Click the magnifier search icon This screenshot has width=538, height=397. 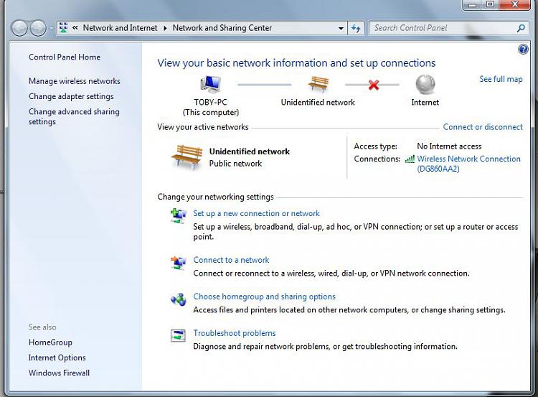[x=521, y=28]
